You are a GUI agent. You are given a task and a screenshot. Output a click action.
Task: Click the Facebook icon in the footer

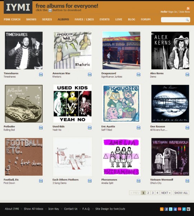click(x=166, y=209)
